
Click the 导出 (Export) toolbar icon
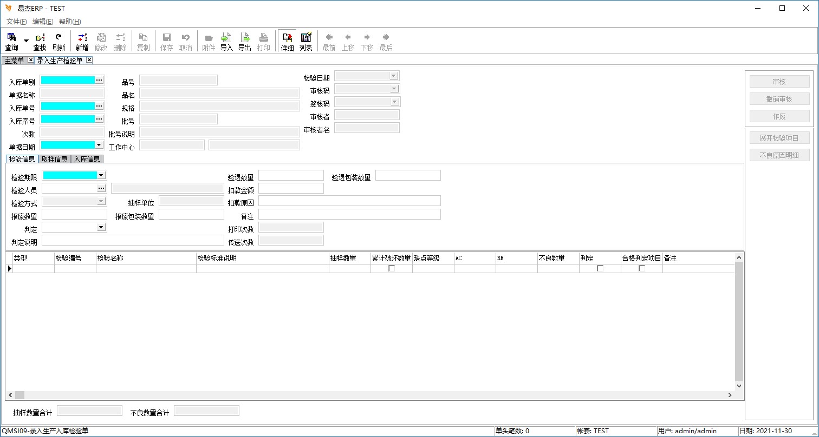pyautogui.click(x=245, y=41)
